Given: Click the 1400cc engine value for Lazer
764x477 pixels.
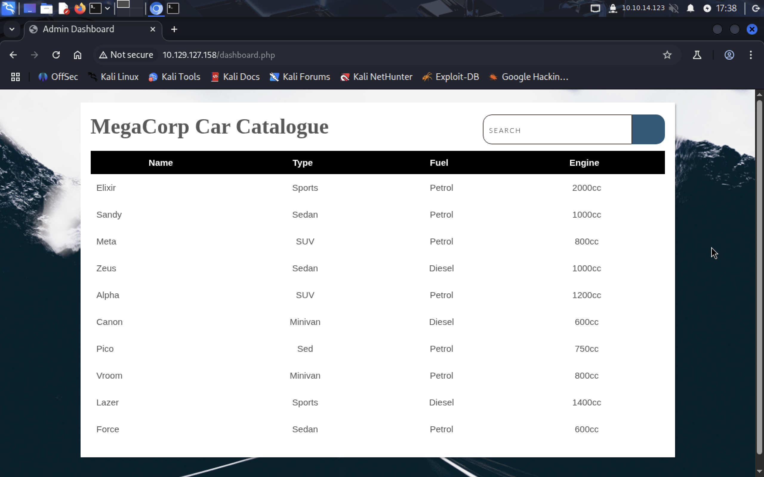Looking at the screenshot, I should [x=586, y=402].
